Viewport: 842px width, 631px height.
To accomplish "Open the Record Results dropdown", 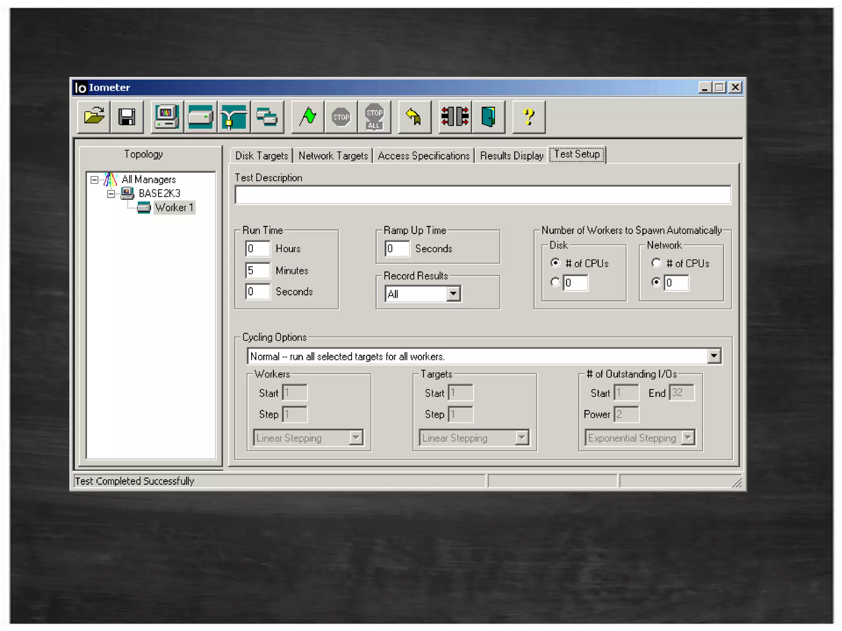I will 453,294.
